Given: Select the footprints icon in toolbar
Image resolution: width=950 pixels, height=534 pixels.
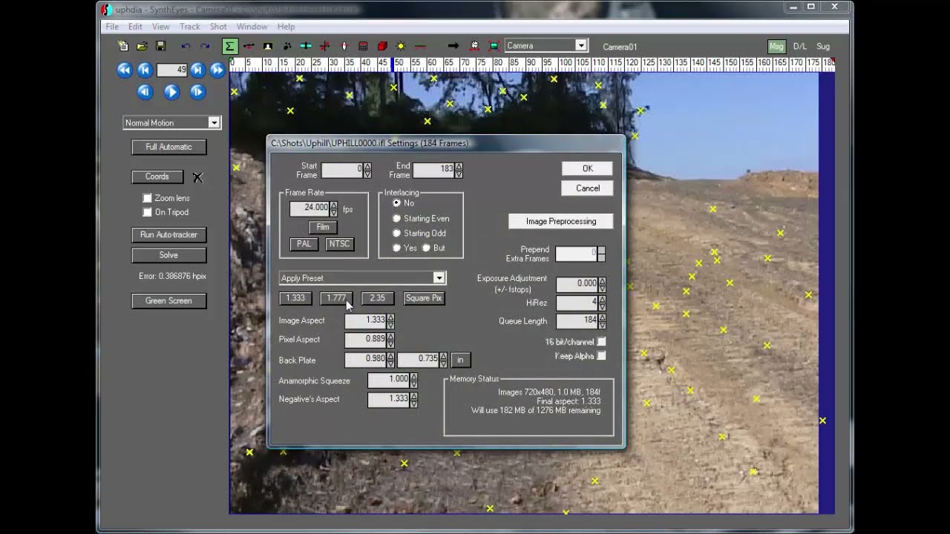Looking at the screenshot, I should (x=286, y=46).
